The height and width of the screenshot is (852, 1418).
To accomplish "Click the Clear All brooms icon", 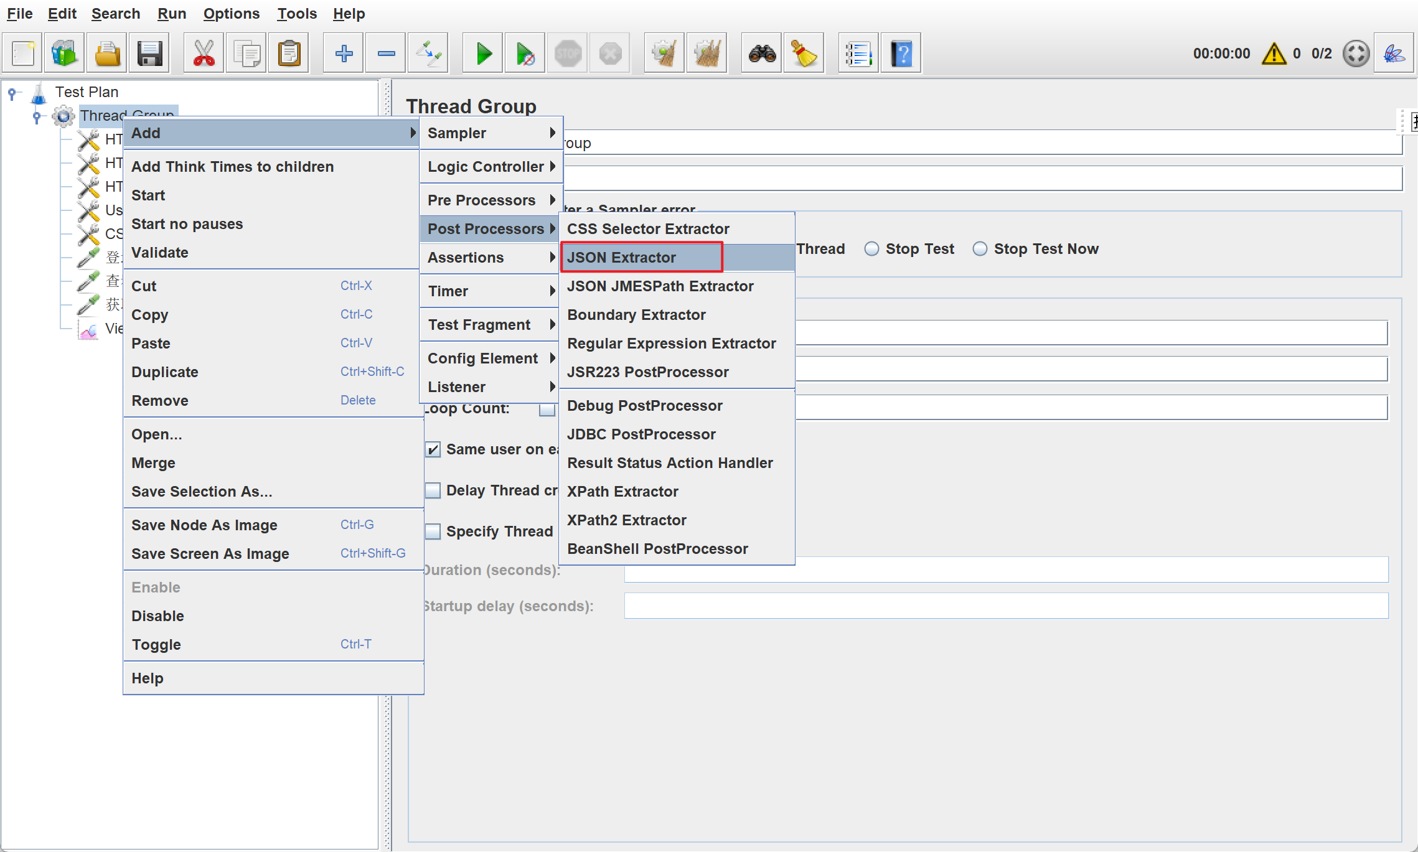I will click(707, 54).
